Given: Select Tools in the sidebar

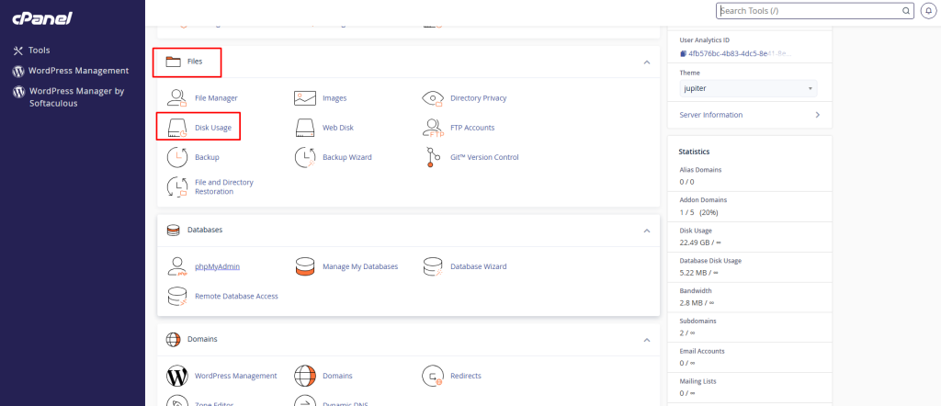Looking at the screenshot, I should [39, 51].
